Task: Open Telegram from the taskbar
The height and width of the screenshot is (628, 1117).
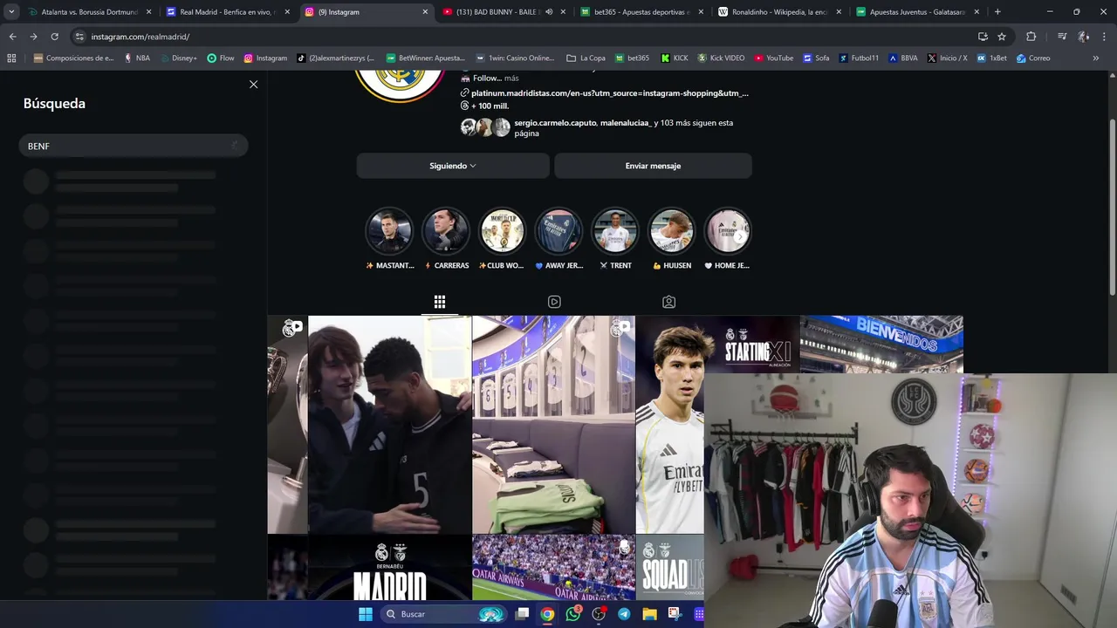Action: pos(624,614)
